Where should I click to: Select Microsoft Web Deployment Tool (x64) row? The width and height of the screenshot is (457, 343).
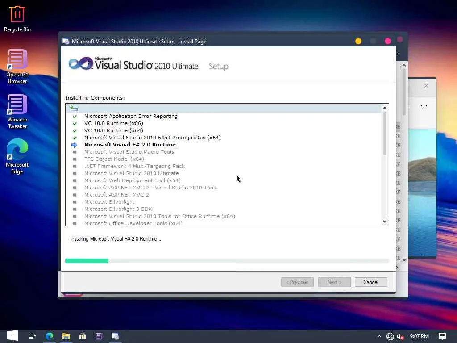[132, 180]
